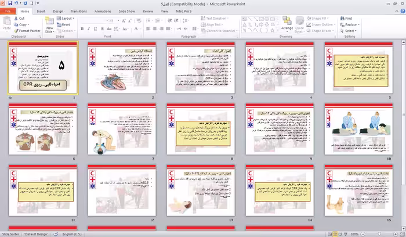The width and height of the screenshot is (406, 237).
Task: Click Convert to SmartArt
Action: click(219, 31)
